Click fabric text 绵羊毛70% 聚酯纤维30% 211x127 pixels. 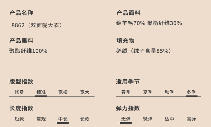(x=149, y=23)
